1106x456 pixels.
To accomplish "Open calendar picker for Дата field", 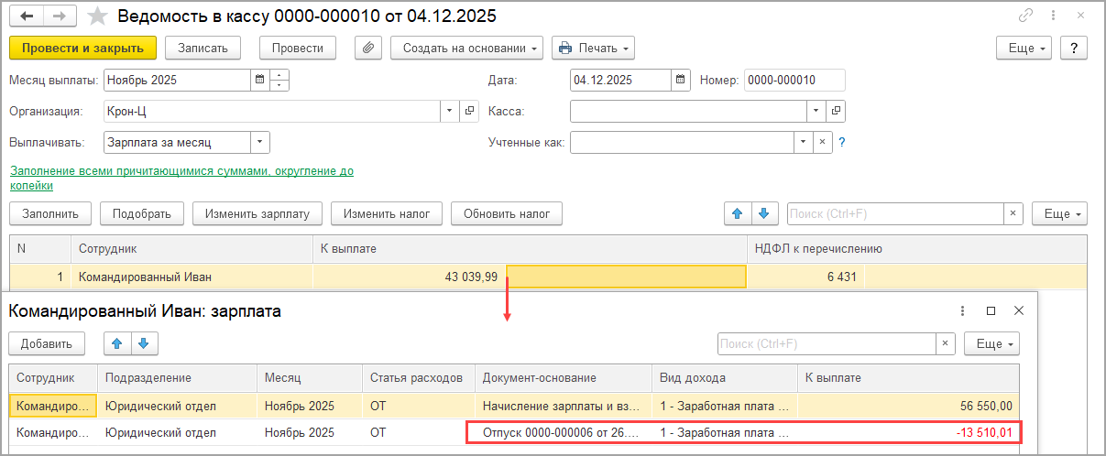I will tap(681, 80).
